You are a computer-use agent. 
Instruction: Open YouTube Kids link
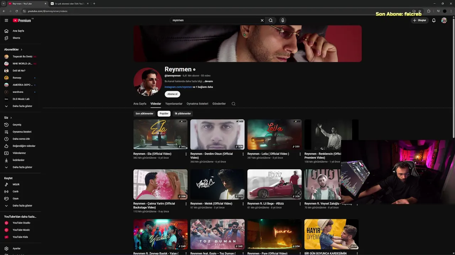21,237
